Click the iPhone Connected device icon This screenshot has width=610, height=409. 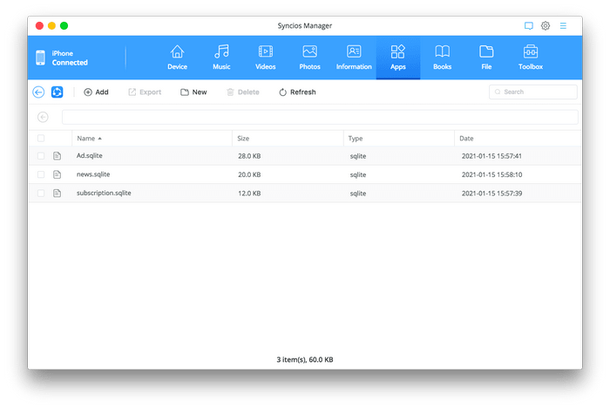40,58
